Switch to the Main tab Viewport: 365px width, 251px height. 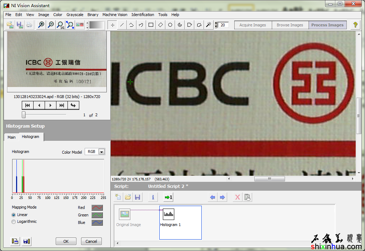pos(11,137)
